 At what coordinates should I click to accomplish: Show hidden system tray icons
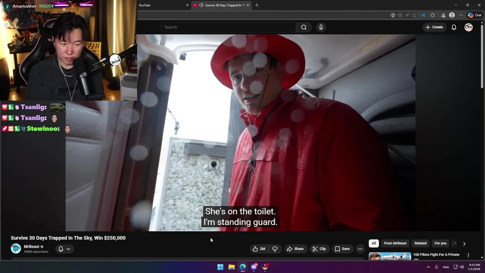[x=429, y=267]
